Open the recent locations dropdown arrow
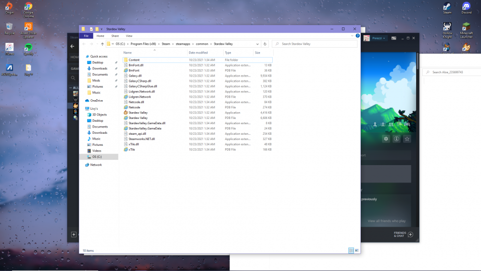Viewport: 481px width, 271px height. pyautogui.click(x=97, y=44)
